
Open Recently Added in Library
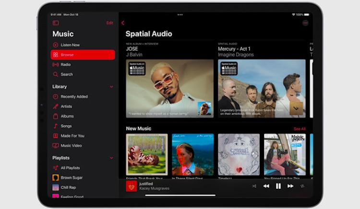pyautogui.click(x=74, y=97)
